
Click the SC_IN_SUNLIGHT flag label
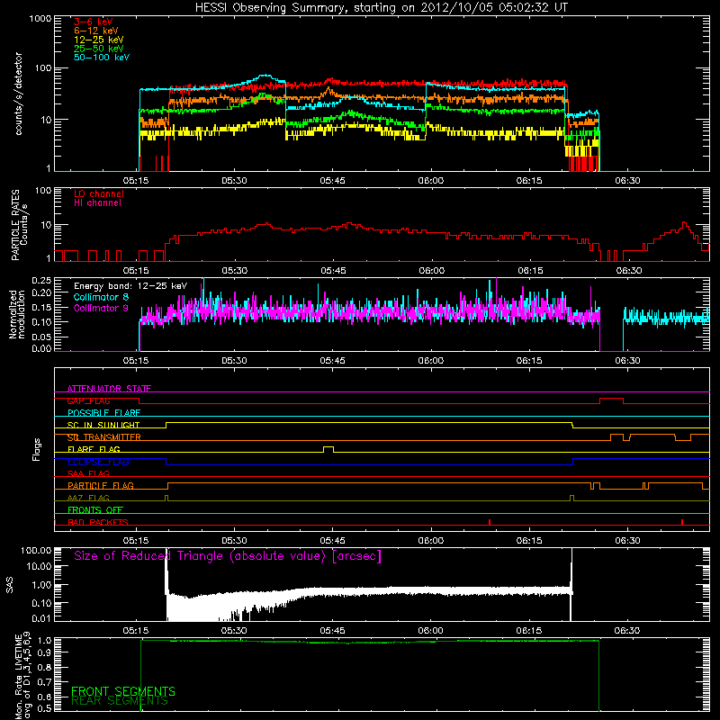click(103, 425)
